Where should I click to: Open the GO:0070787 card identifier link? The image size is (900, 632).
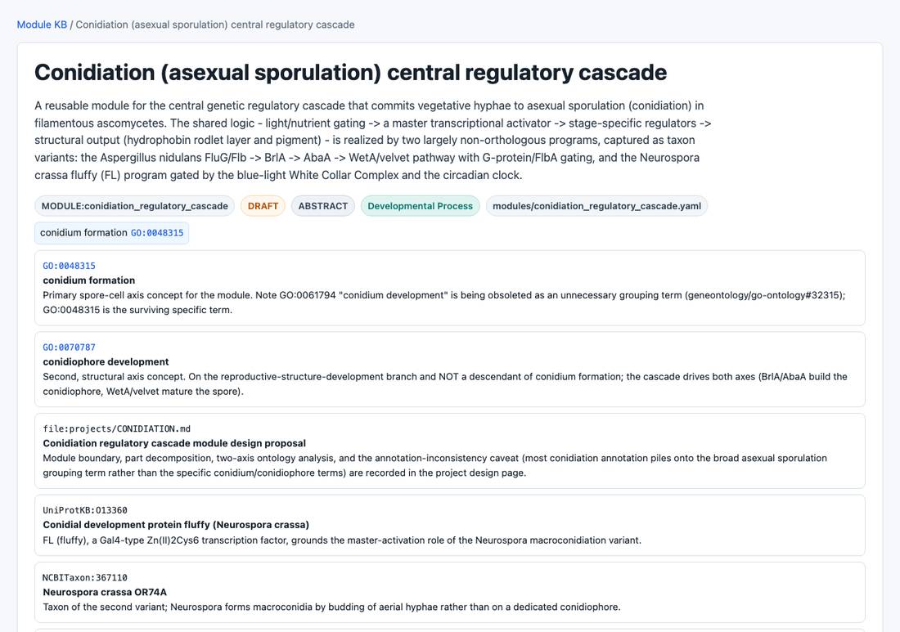click(69, 347)
